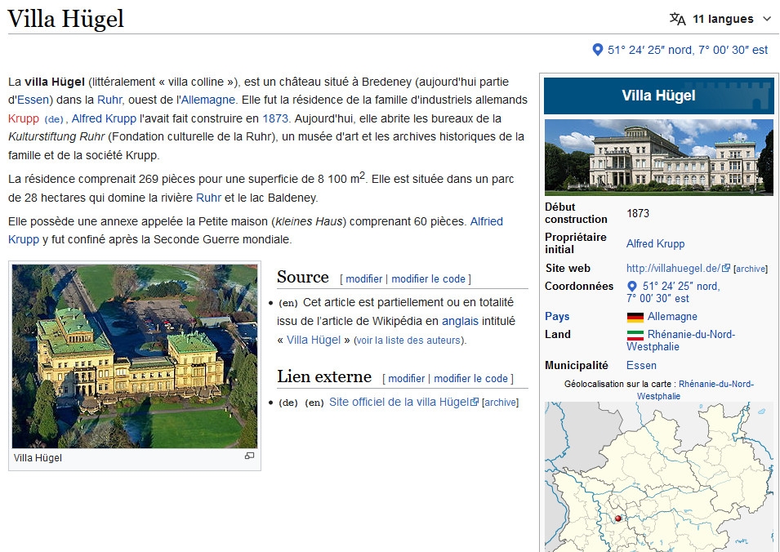Click the infobox coordinates pin icon
The width and height of the screenshot is (780, 552).
631,287
